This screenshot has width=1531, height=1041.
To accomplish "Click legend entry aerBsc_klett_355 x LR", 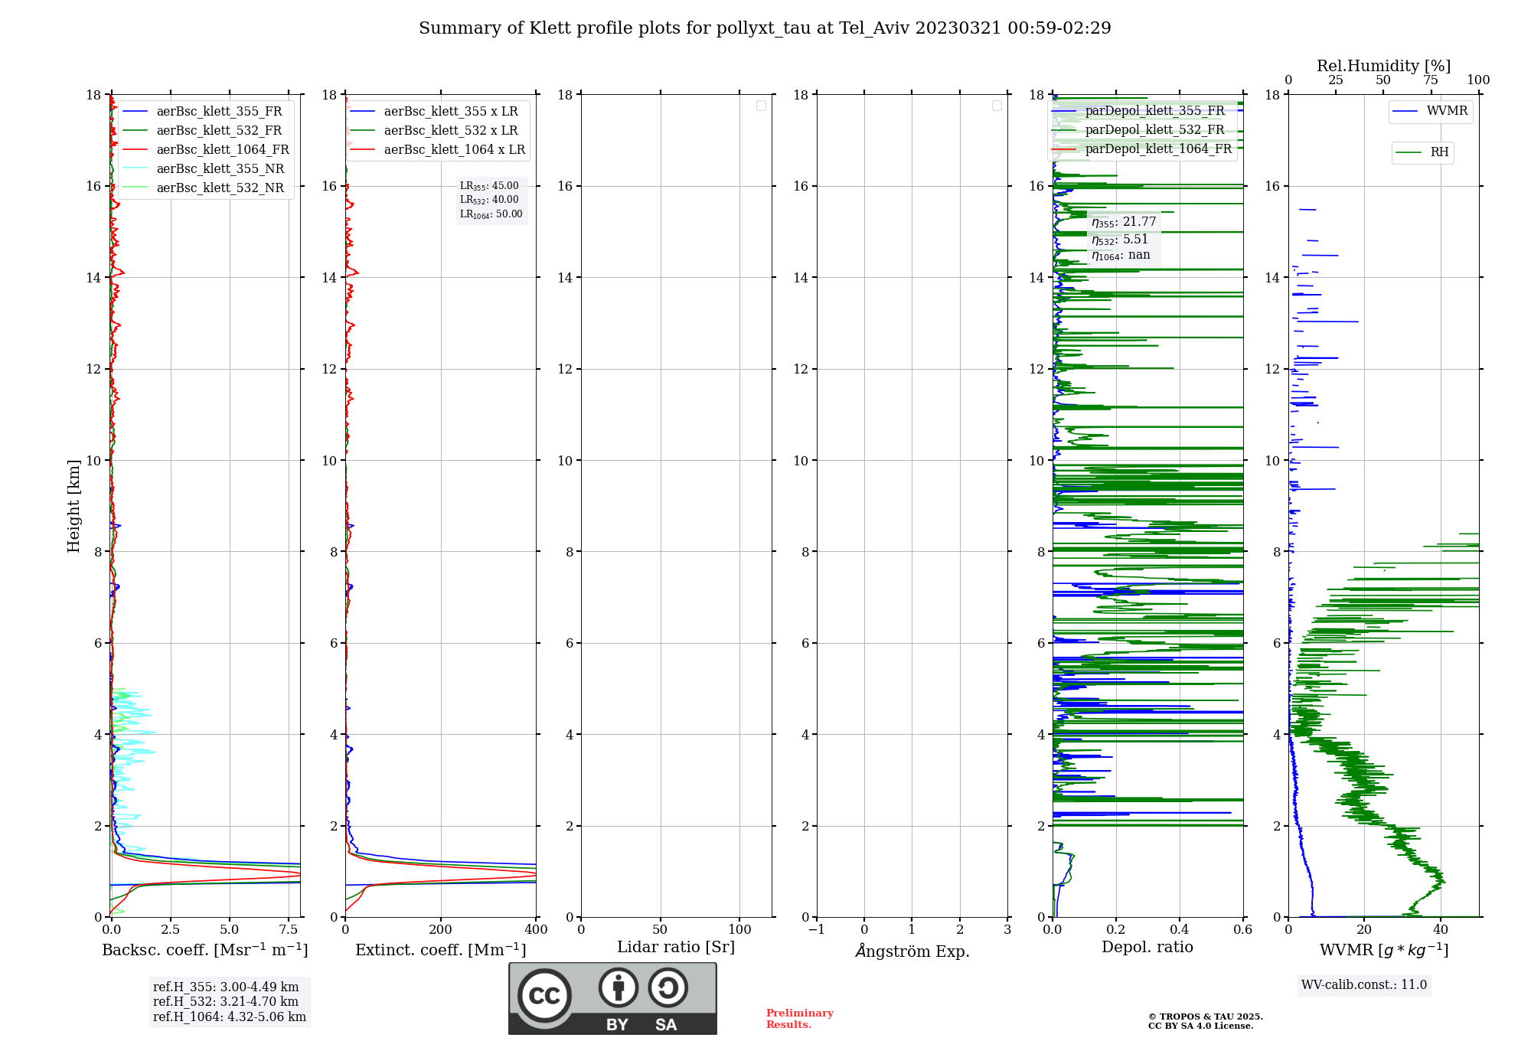I will pos(434,111).
